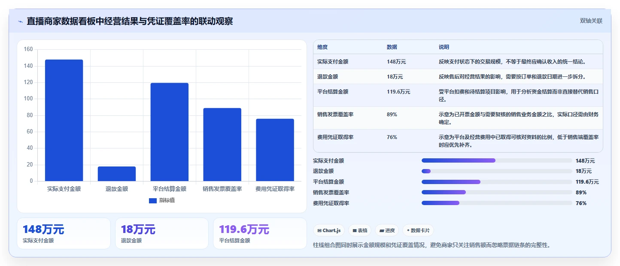Select the 数据卡片 tag chip
The image size is (620, 266).
[418, 230]
